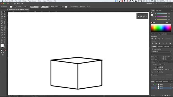
Task: Open stroke Weight dropdown in Stroke panel
Action: [164, 65]
